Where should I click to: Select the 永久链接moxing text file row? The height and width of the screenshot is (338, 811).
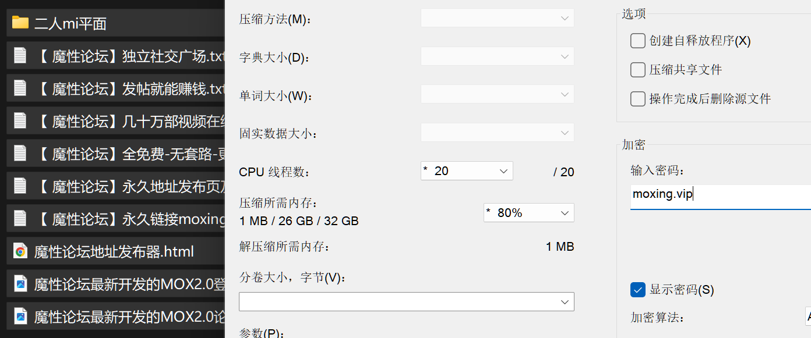[116, 219]
